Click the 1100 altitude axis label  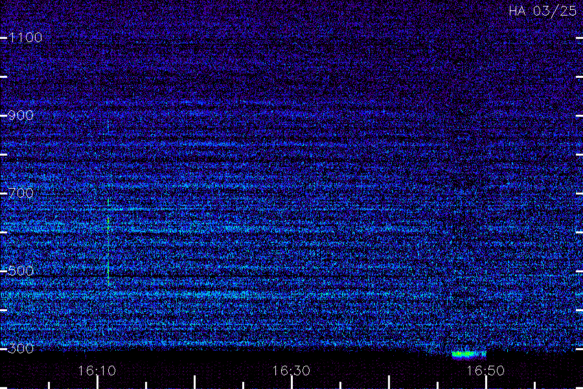coord(25,37)
